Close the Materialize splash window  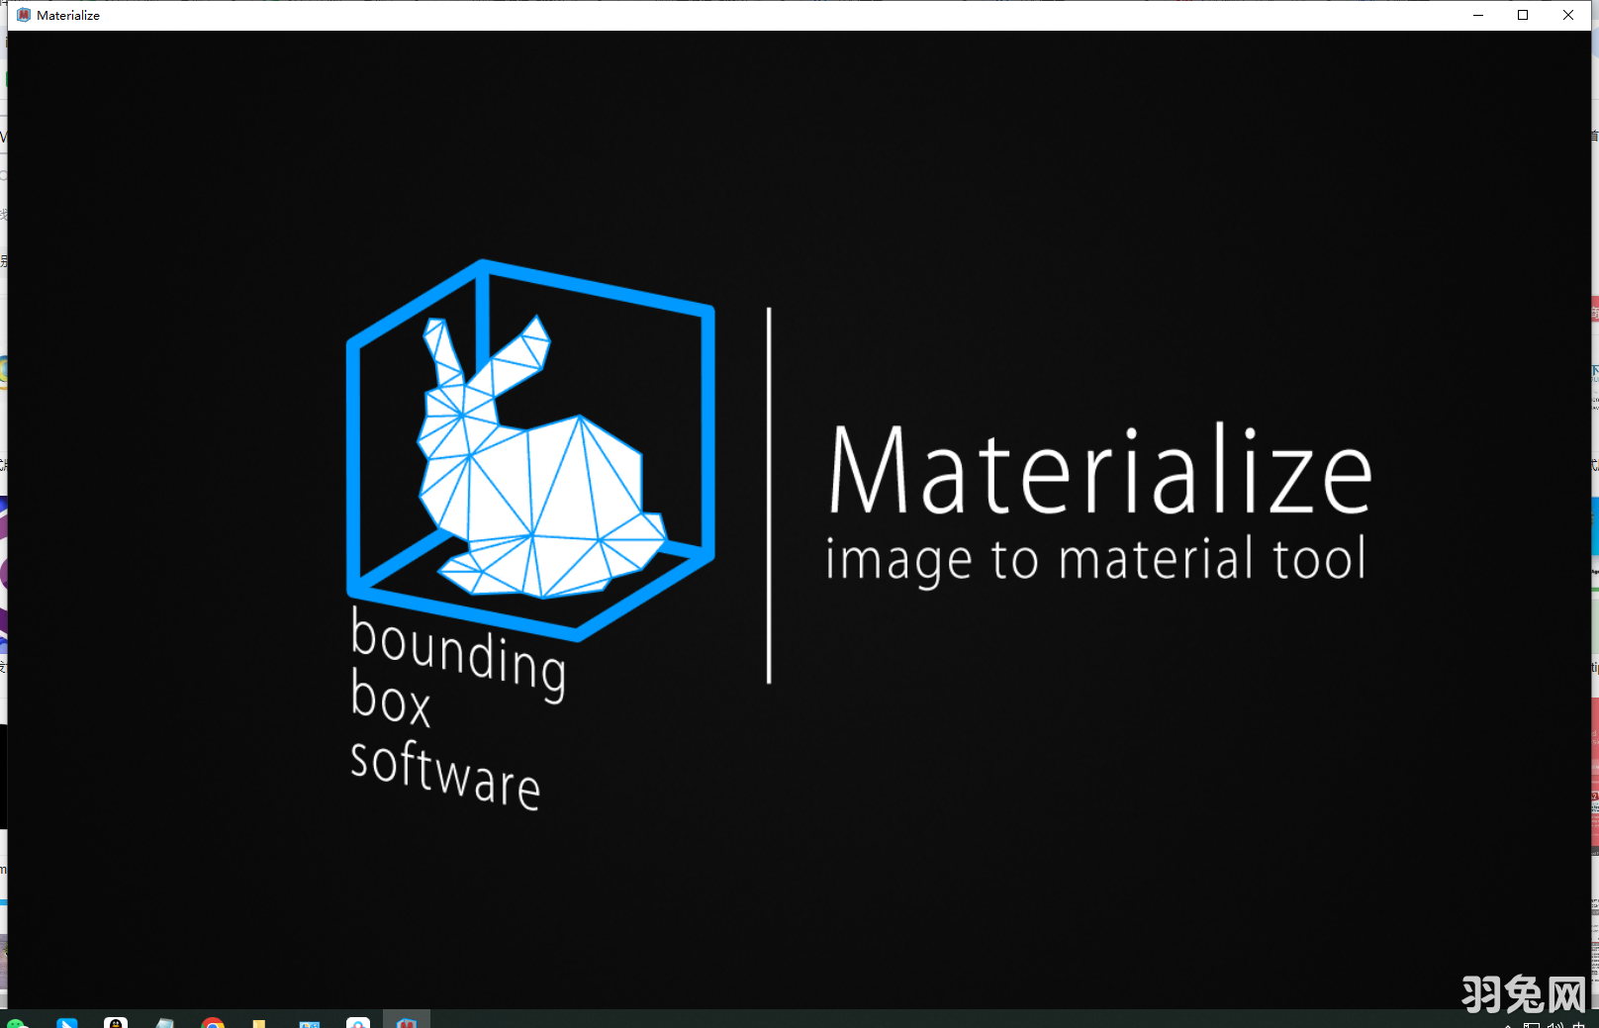coord(1567,15)
